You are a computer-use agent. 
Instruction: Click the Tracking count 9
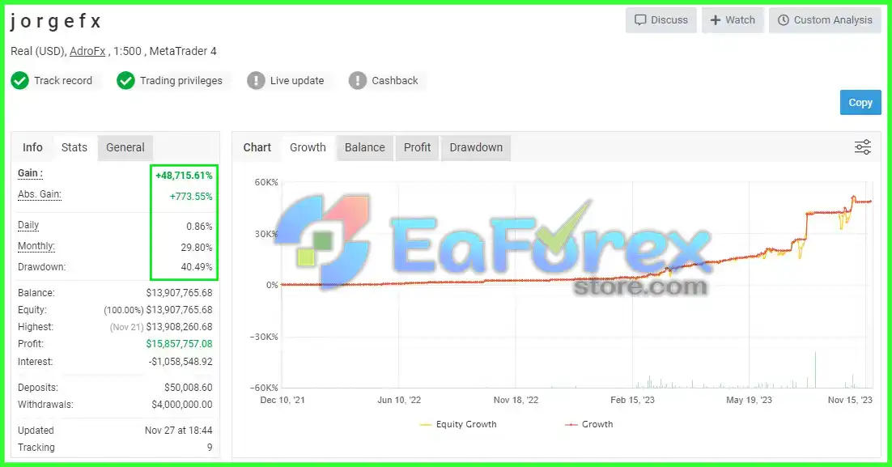(210, 448)
